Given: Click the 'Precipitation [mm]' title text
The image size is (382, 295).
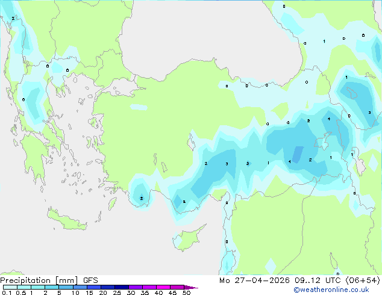Looking at the screenshot, I should point(39,281).
